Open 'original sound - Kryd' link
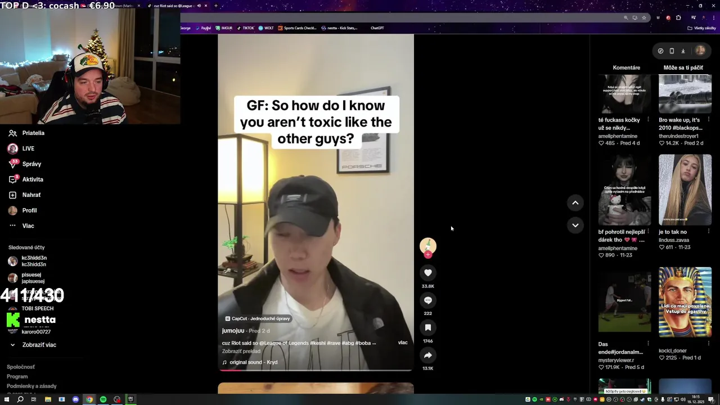This screenshot has height=405, width=720. [x=253, y=362]
